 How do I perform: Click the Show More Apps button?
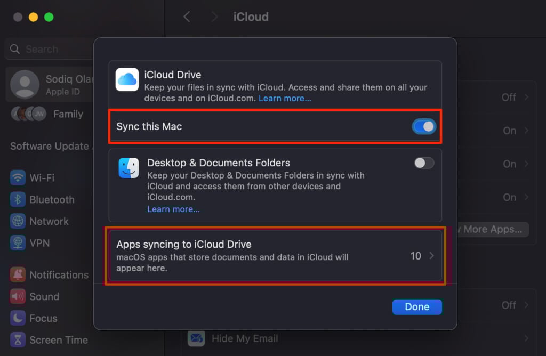tap(493, 229)
